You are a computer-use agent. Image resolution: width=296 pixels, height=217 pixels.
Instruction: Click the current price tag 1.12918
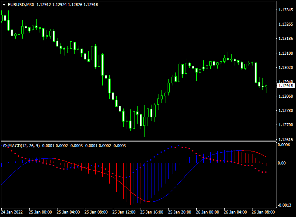tap(286, 86)
